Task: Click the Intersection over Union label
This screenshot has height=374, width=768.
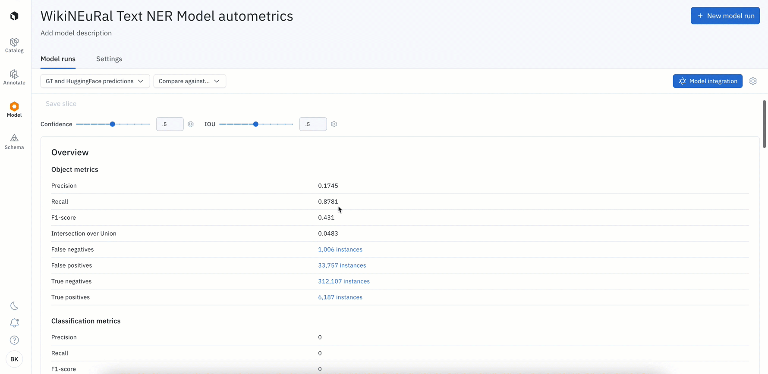Action: click(x=84, y=234)
